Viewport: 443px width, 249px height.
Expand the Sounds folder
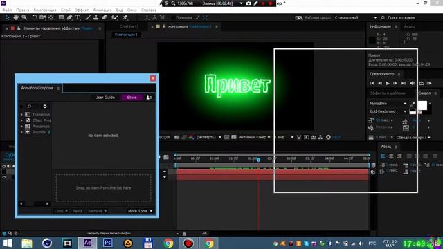click(21, 132)
